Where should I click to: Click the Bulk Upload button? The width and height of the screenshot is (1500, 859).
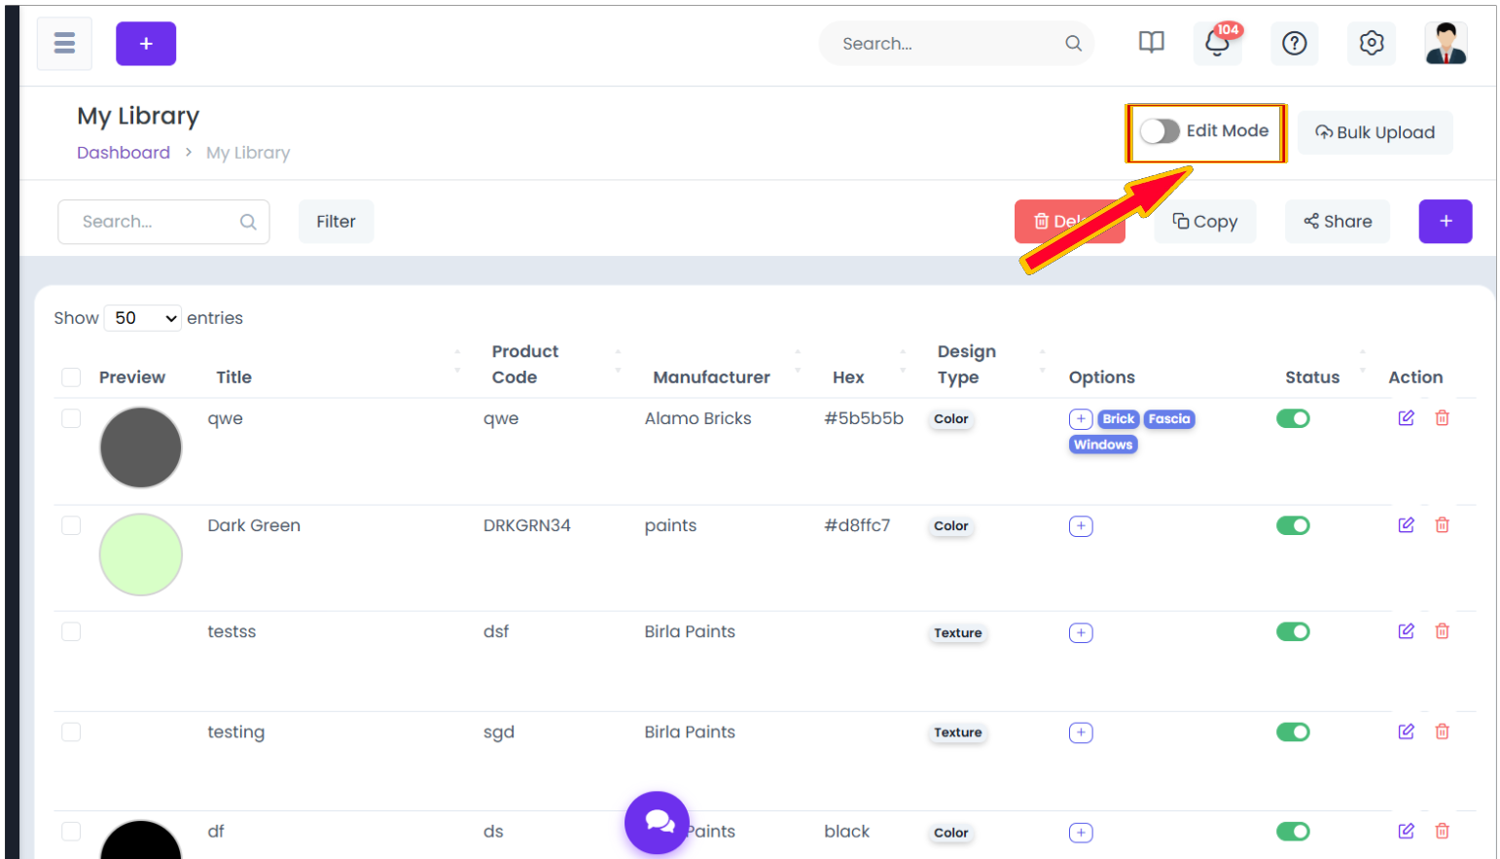(1375, 132)
